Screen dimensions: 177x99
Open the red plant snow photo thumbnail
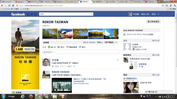click(65, 34)
